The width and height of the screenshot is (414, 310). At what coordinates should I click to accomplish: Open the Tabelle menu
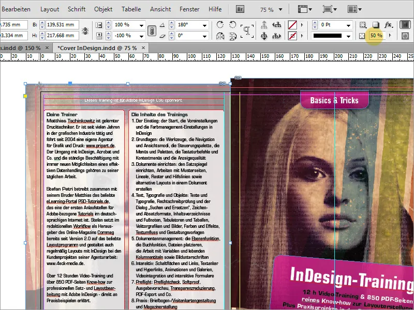point(131,9)
